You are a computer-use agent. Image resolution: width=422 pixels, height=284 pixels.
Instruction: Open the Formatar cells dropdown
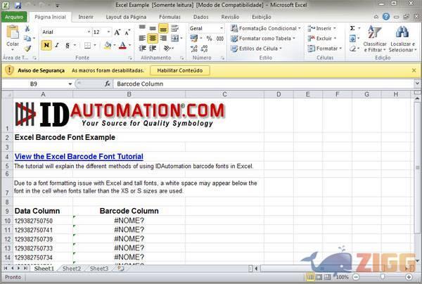(x=324, y=49)
